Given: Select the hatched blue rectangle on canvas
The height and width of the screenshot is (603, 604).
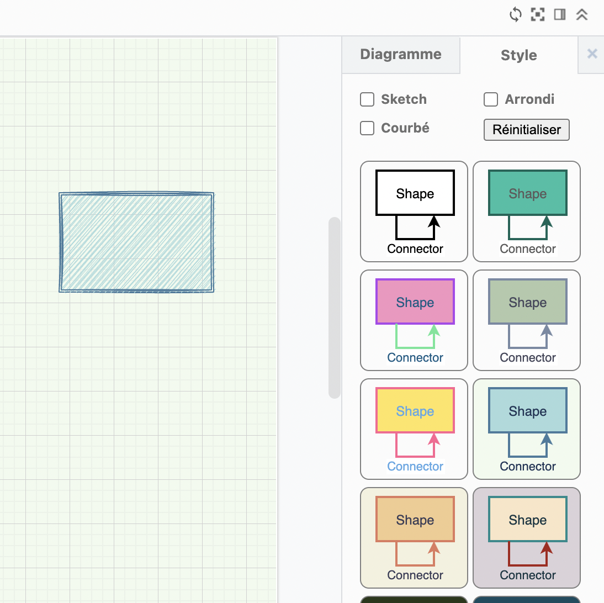Looking at the screenshot, I should [136, 242].
